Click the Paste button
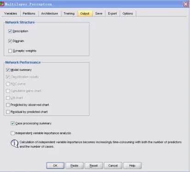 [x=75, y=166]
